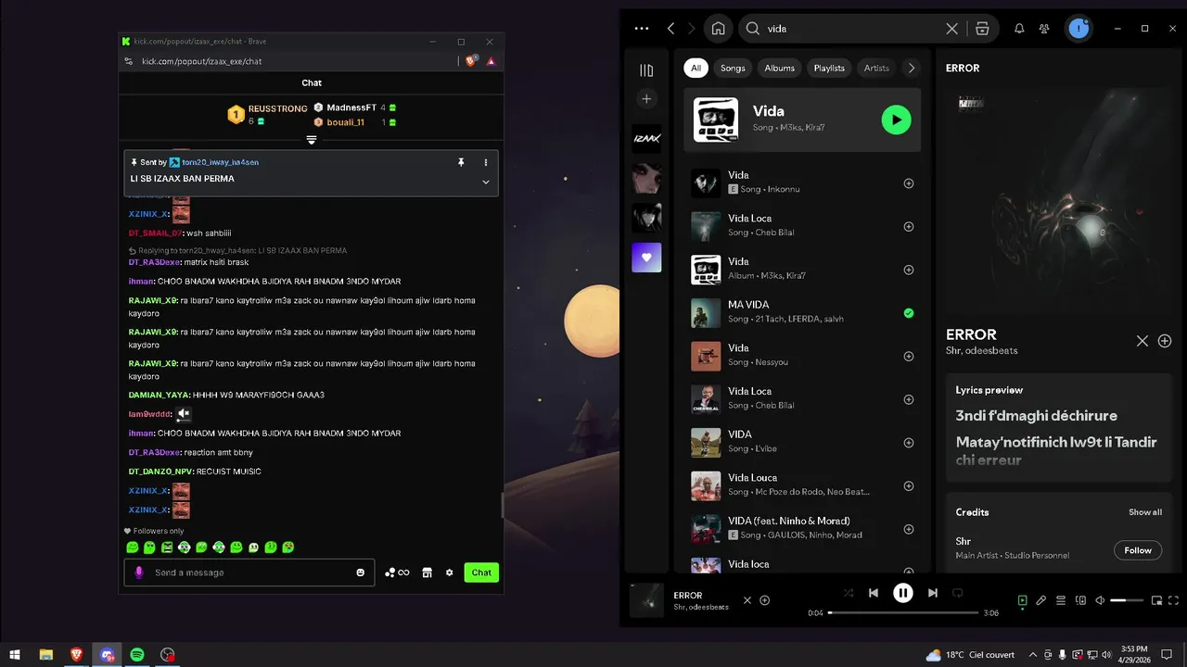Open Spotify notifications bell

point(1019,29)
